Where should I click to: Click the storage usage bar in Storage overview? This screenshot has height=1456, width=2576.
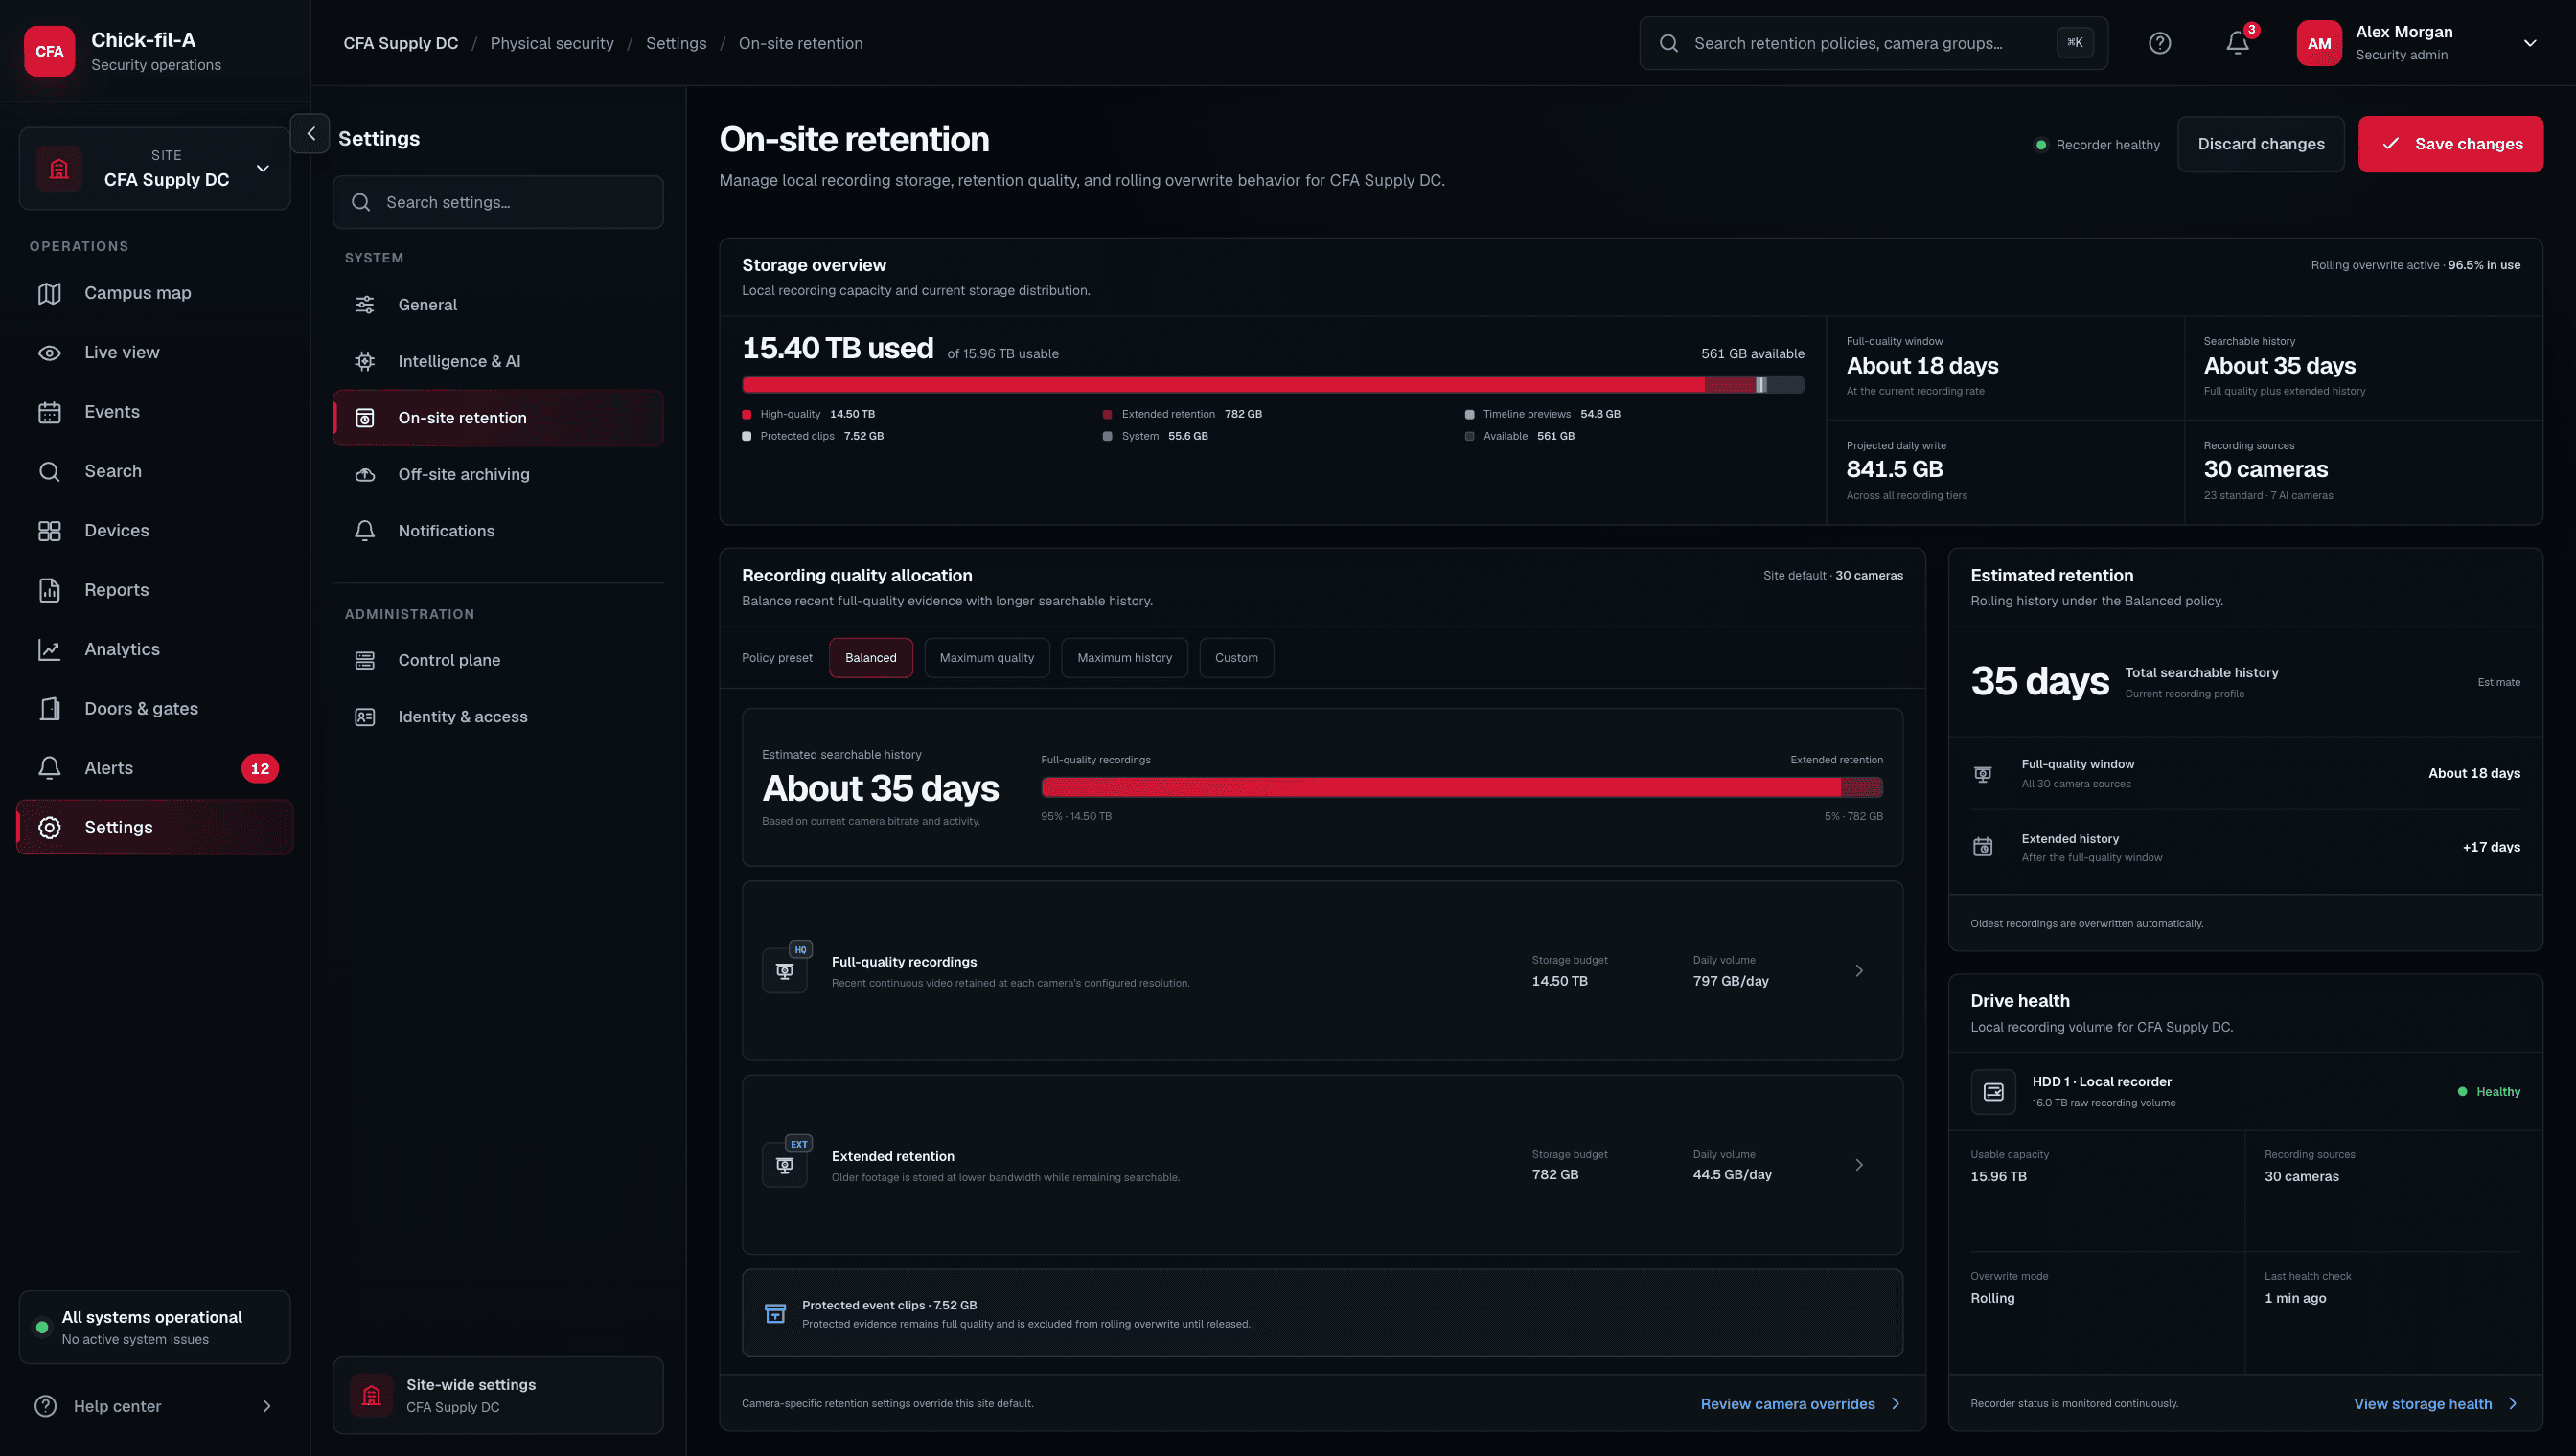tap(1273, 385)
